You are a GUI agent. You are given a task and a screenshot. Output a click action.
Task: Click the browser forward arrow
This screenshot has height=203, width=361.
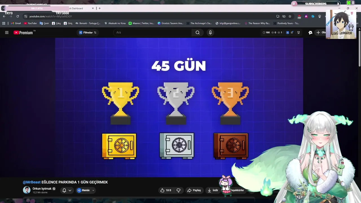tap(11, 16)
